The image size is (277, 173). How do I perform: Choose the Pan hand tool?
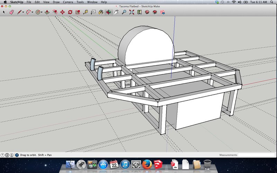click(116, 12)
